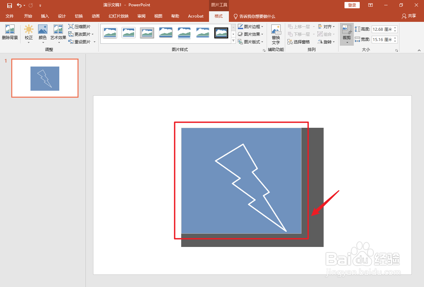Move the picture styles gallery down one row

(x=233, y=34)
